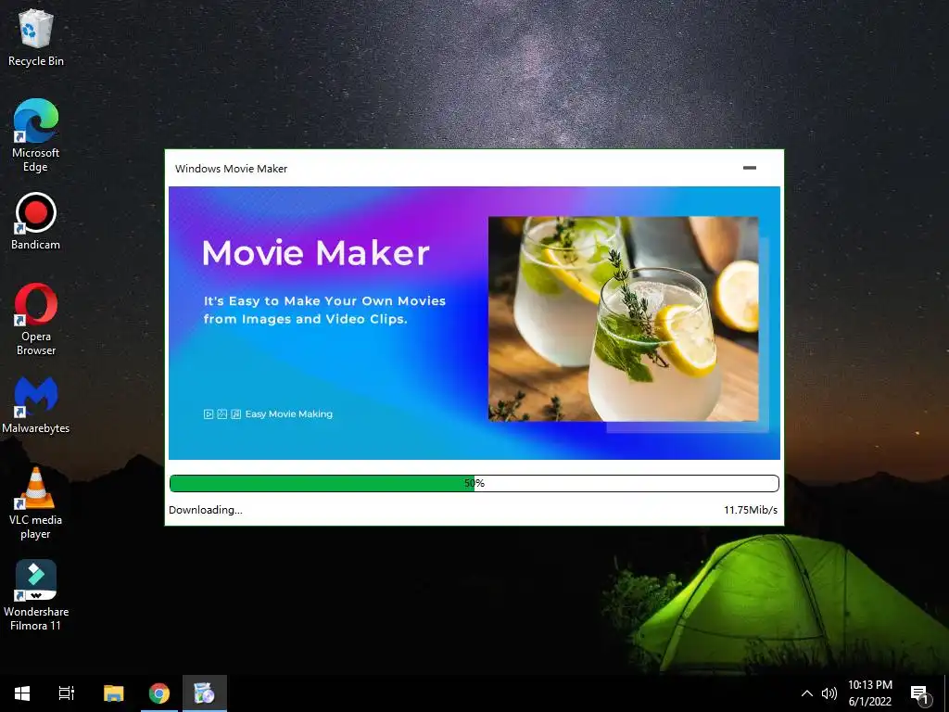The height and width of the screenshot is (712, 949).
Task: Open the taskbar clock showing 10:13 PM
Action: tap(869, 693)
